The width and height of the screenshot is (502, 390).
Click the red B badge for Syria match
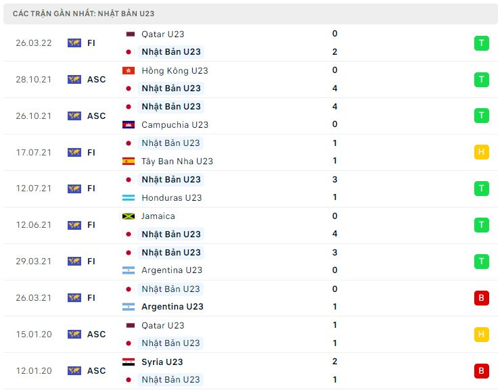tap(481, 371)
